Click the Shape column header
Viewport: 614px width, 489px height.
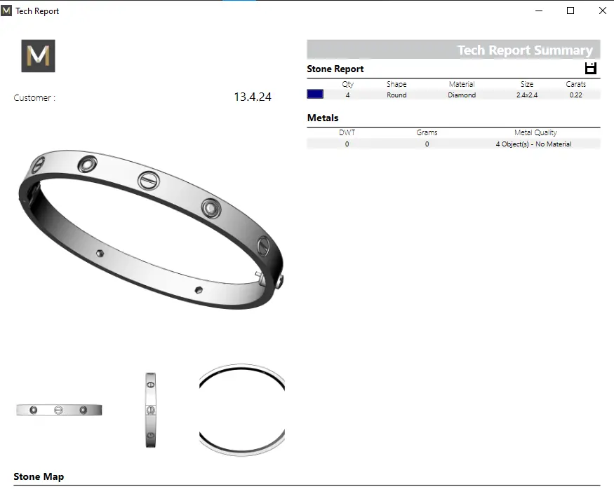pyautogui.click(x=396, y=84)
